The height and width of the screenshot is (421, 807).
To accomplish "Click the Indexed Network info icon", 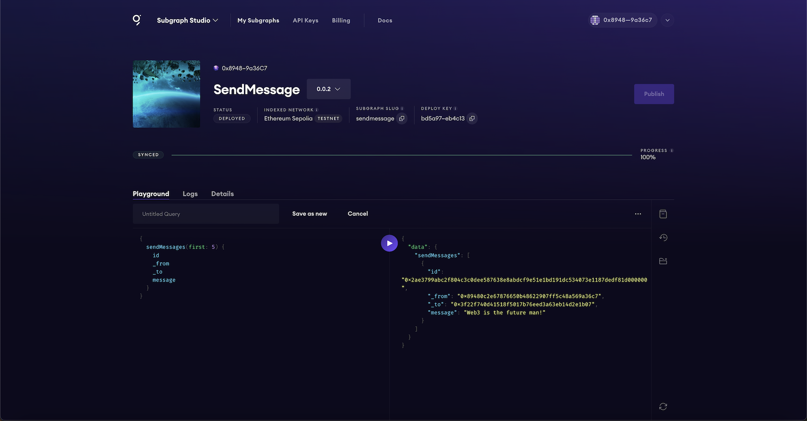I will pos(317,110).
